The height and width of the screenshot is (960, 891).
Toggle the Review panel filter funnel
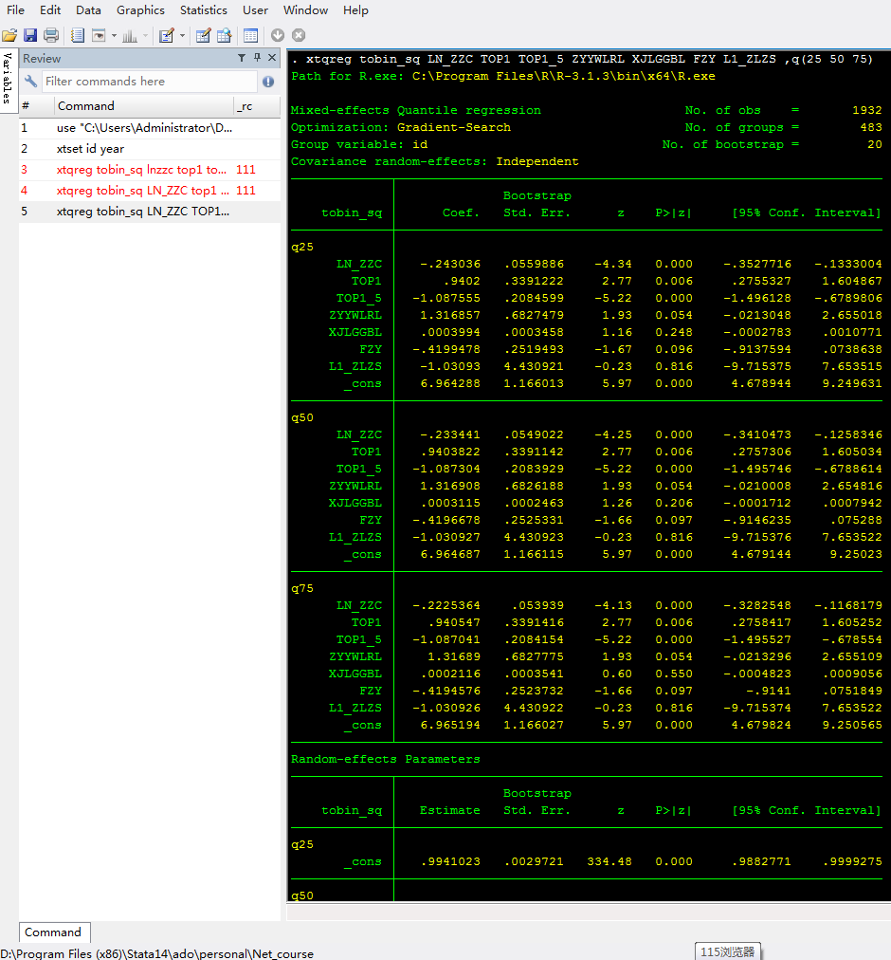242,58
